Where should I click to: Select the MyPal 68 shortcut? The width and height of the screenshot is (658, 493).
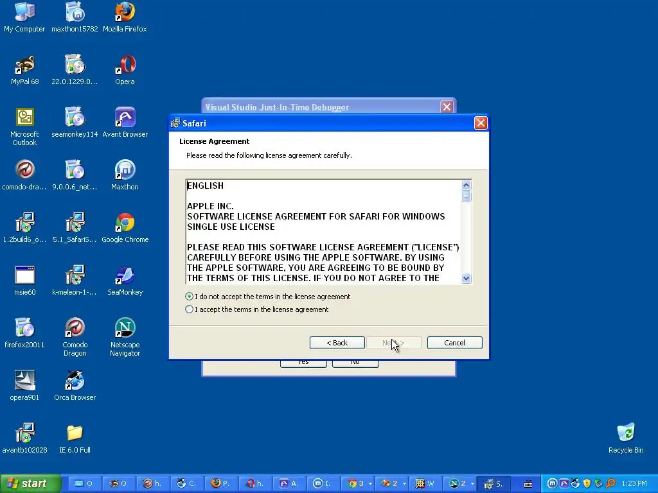tap(24, 70)
